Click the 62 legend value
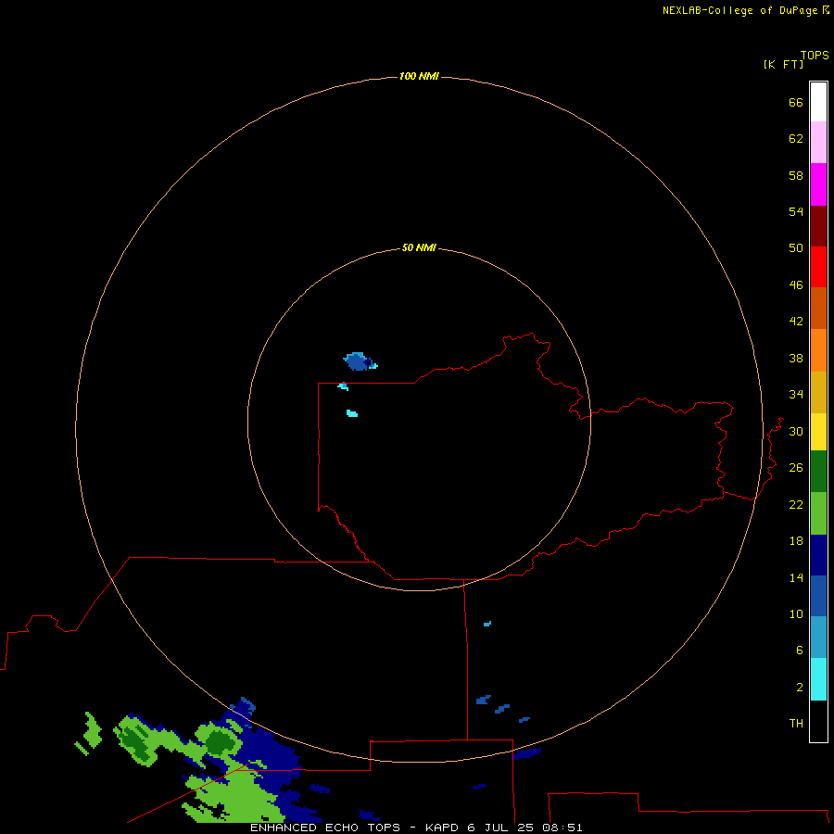Screen dimensions: 834x834 pyautogui.click(x=796, y=139)
